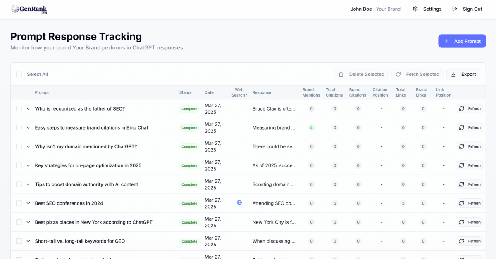This screenshot has height=259, width=496.
Task: Click 'Who is recognized as the father of SEO?'
Action: click(80, 109)
